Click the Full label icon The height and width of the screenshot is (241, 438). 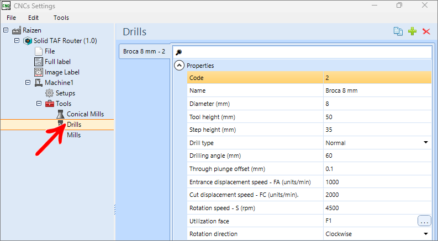coord(38,62)
